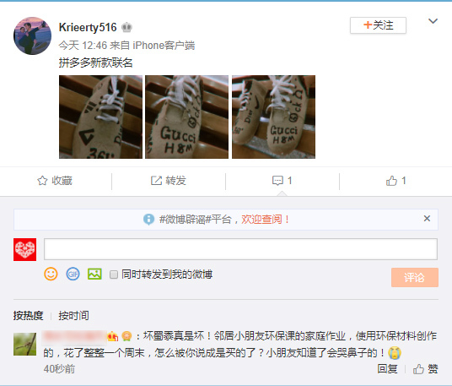Image resolution: width=452 pixels, height=386 pixels.
Task: Attach a picture using the image icon
Action: [94, 274]
